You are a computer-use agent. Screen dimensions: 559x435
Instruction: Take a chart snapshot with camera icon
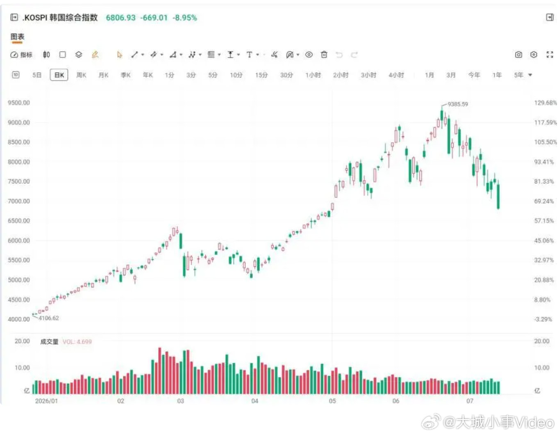[518, 55]
